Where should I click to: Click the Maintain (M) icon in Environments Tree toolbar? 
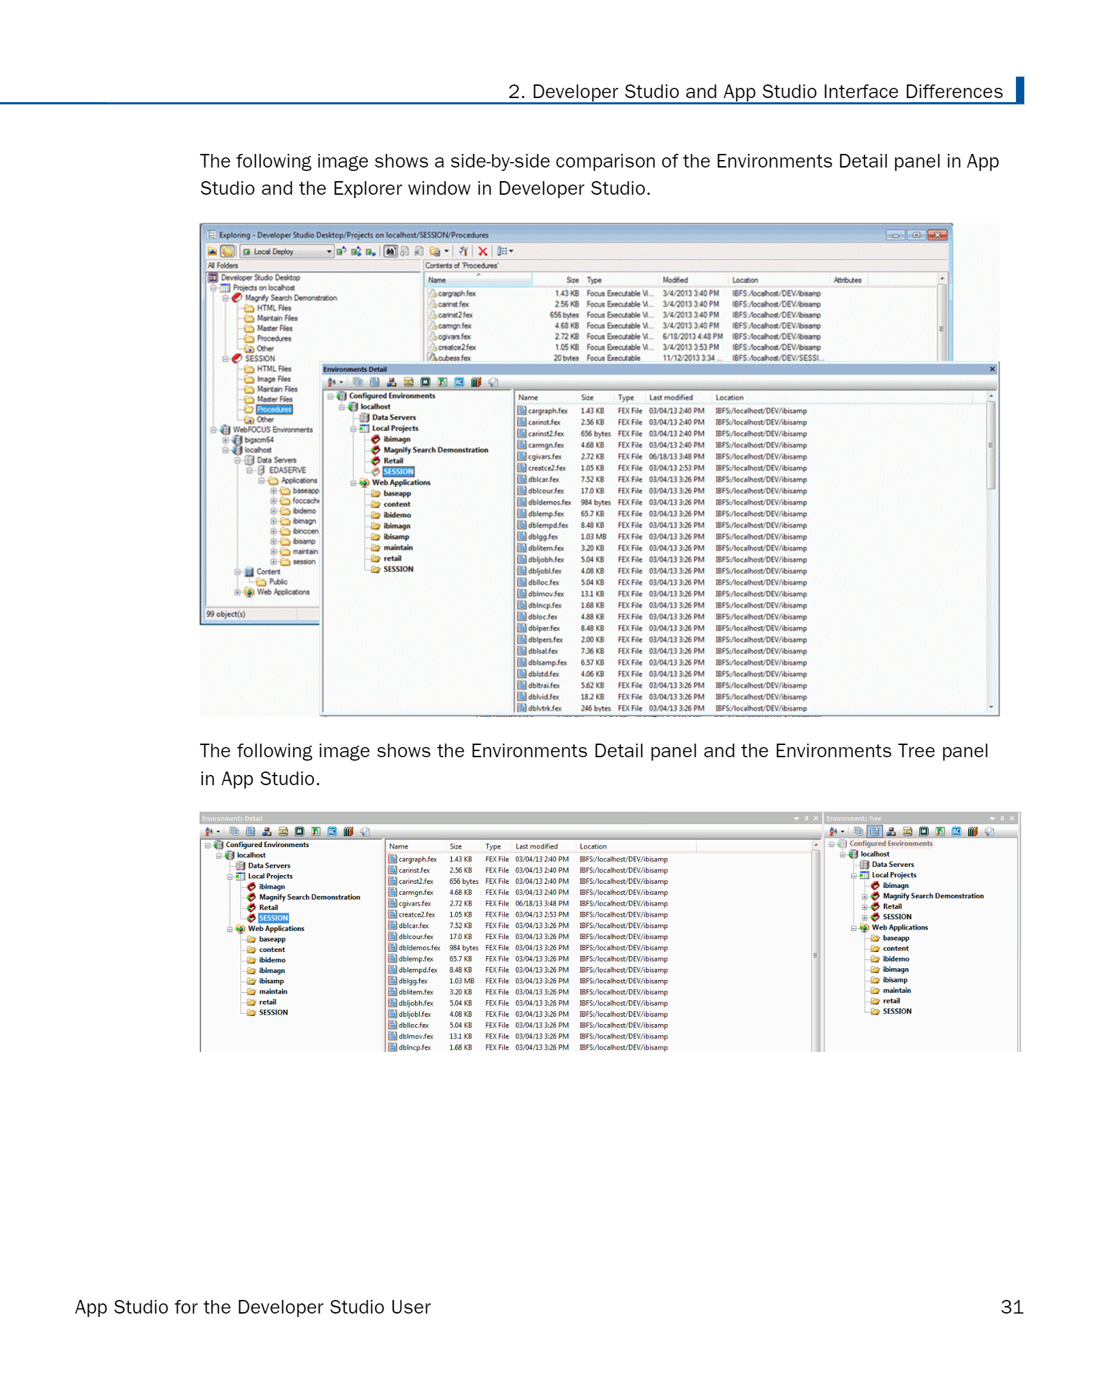pyautogui.click(x=924, y=831)
